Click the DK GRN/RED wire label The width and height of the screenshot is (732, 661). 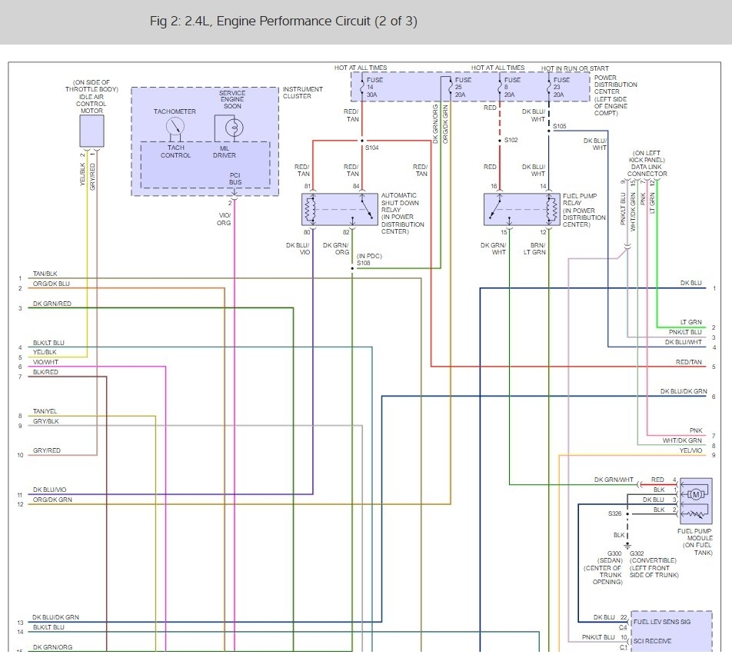pyautogui.click(x=52, y=304)
